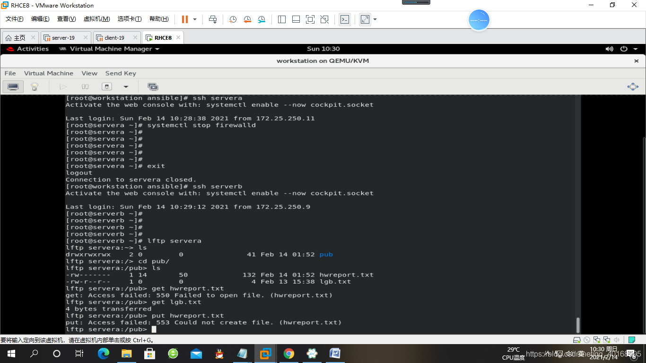The image size is (646, 363).
Task: Toggle the thumbnail bar layout icon
Action: [296, 19]
